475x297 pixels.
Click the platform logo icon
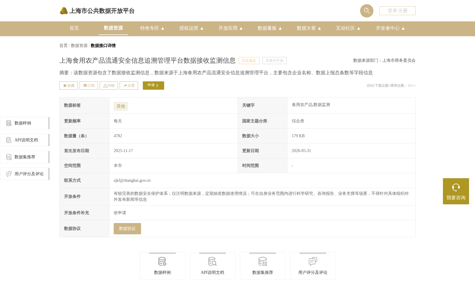pyautogui.click(x=64, y=11)
